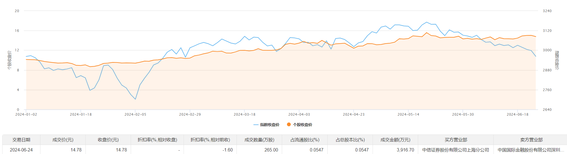Click the 2024-02-05 date on the x-axis
This screenshot has height=154, width=567.
(135, 115)
